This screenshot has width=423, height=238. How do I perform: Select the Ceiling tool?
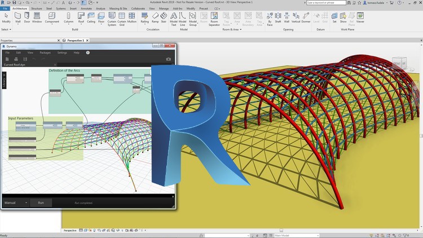[91, 17]
